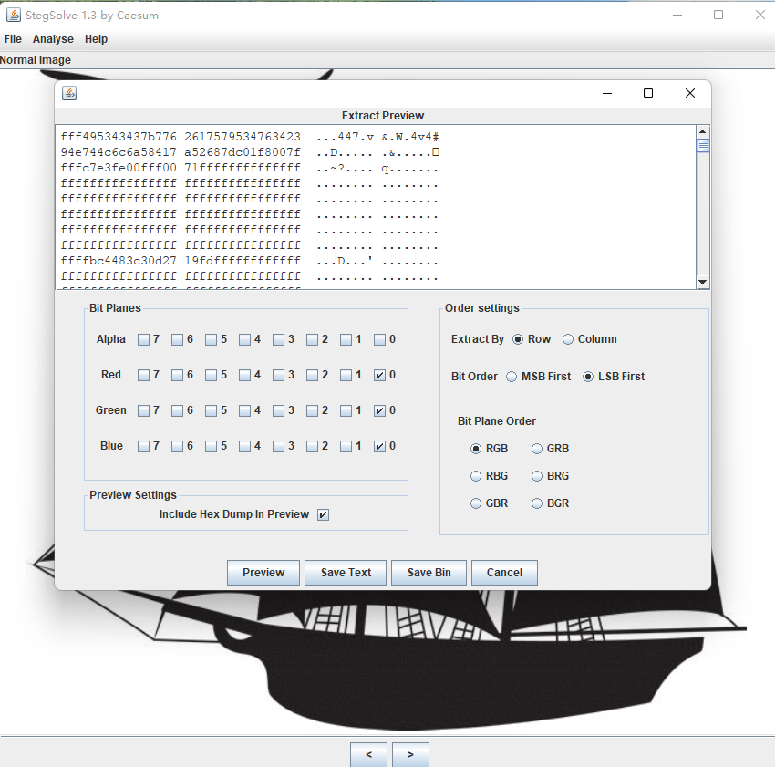Check the Alpha bit 0 checkbox
Image resolution: width=775 pixels, height=767 pixels.
[379, 340]
